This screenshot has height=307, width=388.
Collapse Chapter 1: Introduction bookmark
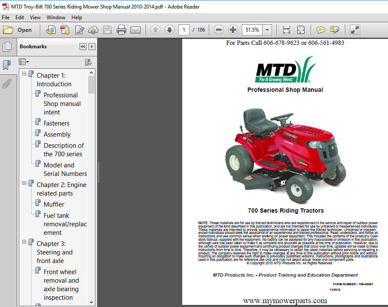[x=24, y=73]
